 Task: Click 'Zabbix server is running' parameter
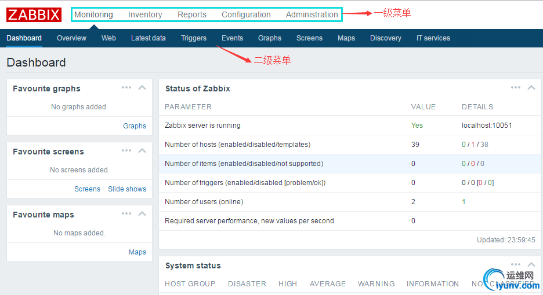pos(202,126)
